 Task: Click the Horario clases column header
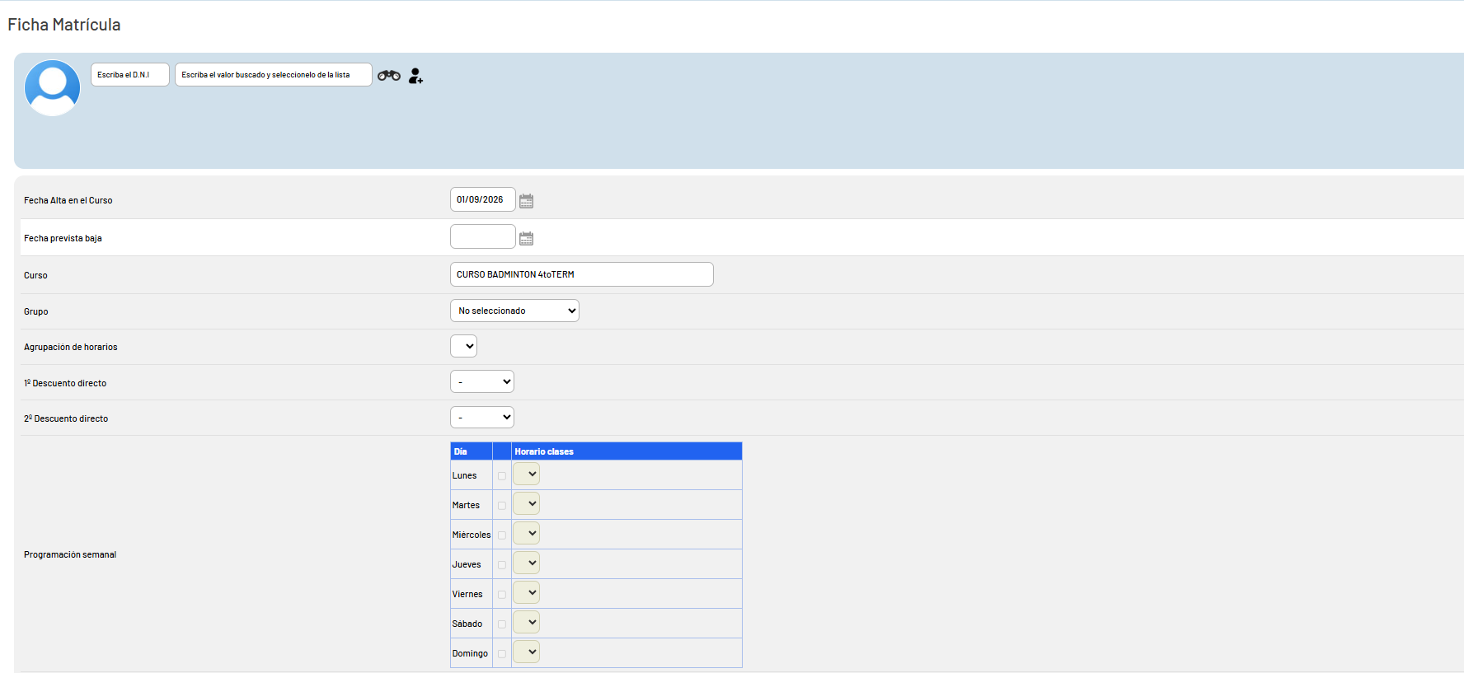pyautogui.click(x=626, y=451)
